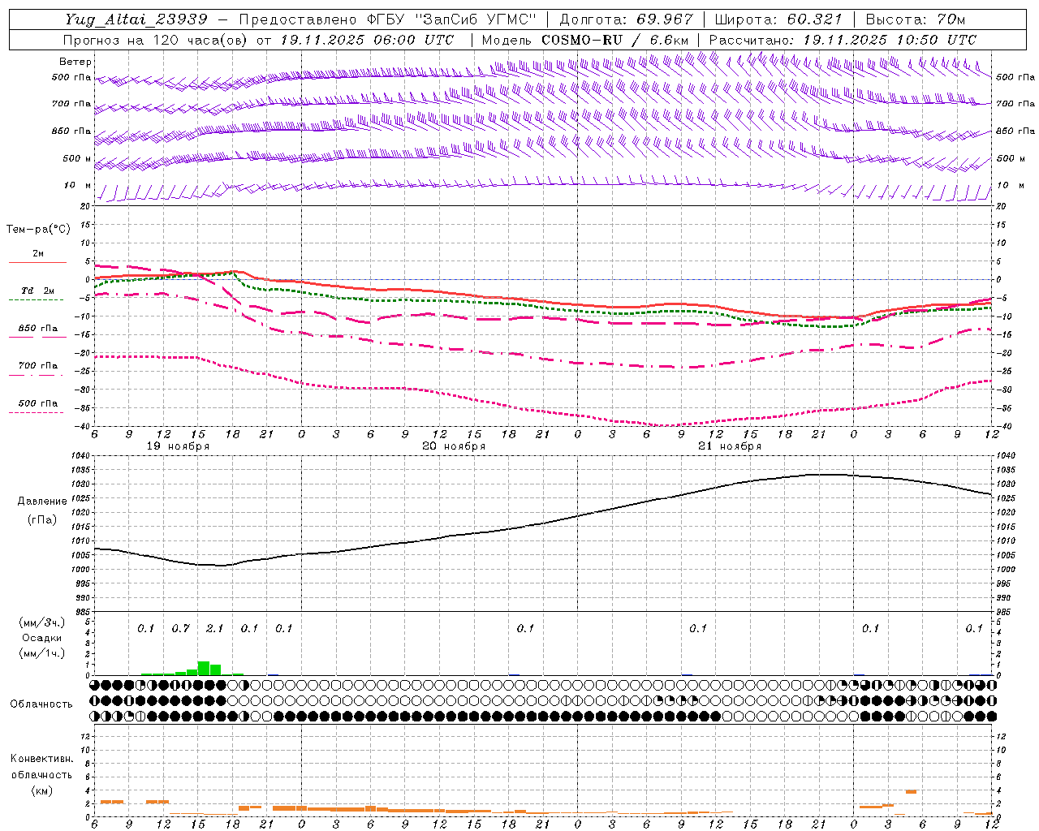Click the 2.1 precipitation amount value
This screenshot has height=831, width=1039.
(215, 628)
